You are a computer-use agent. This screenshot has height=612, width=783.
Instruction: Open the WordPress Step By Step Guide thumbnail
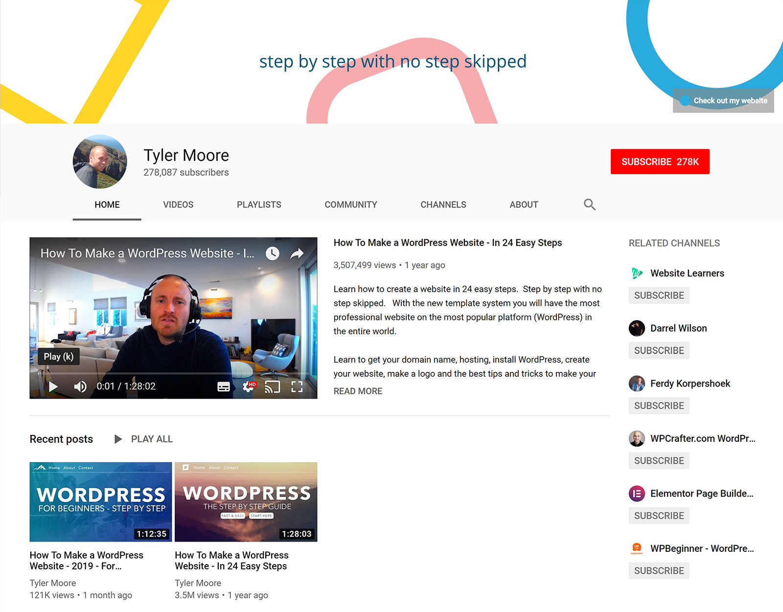click(246, 502)
